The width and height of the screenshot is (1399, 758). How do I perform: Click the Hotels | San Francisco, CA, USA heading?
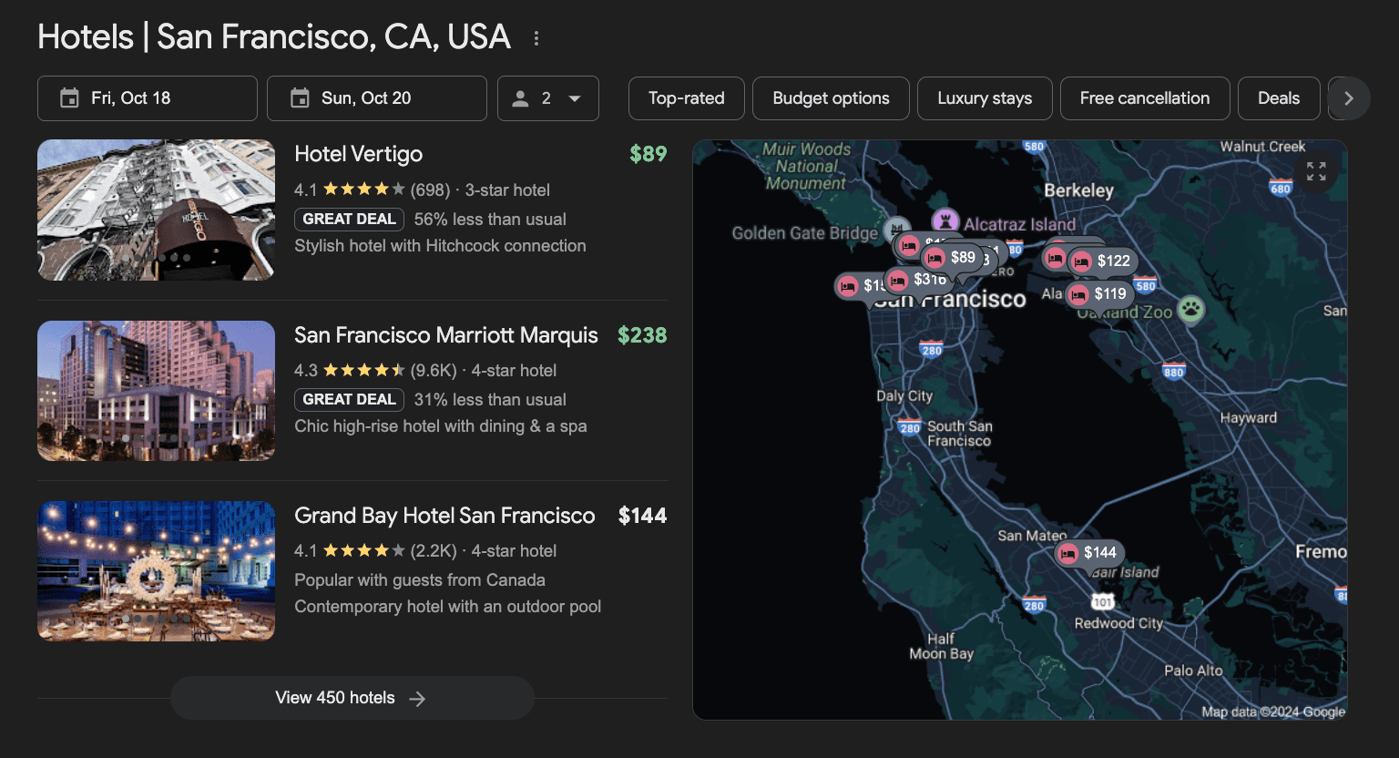(274, 37)
